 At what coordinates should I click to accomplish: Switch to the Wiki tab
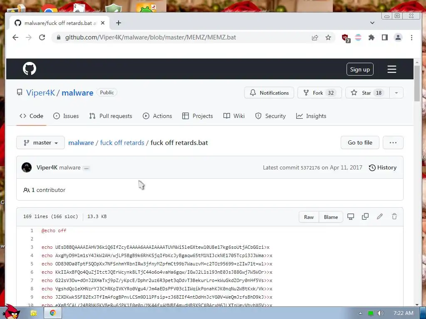pos(234,116)
